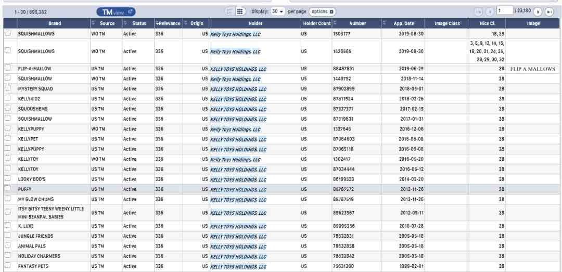
Task: Click sort arrows on Status column
Action: coord(125,23)
